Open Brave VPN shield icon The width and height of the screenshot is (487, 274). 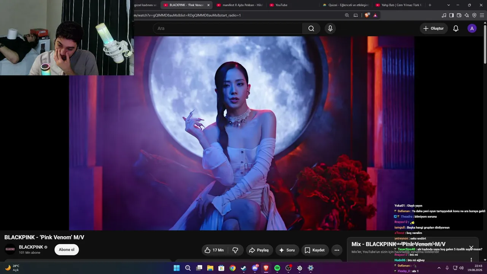(474, 15)
